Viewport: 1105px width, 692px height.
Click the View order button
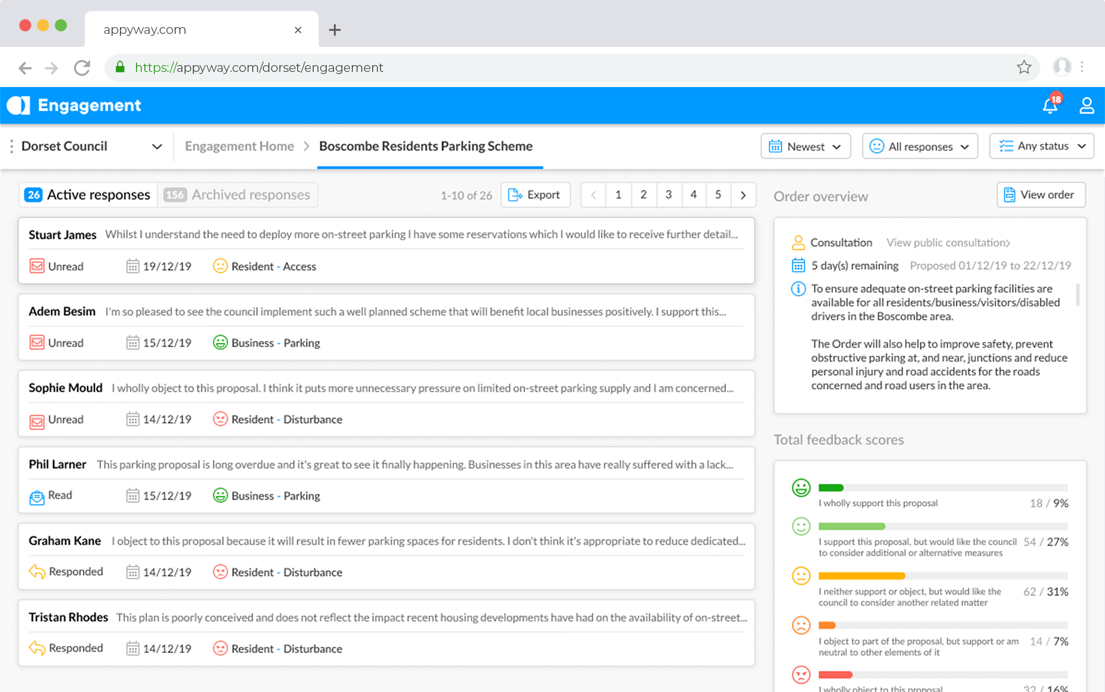(x=1040, y=195)
